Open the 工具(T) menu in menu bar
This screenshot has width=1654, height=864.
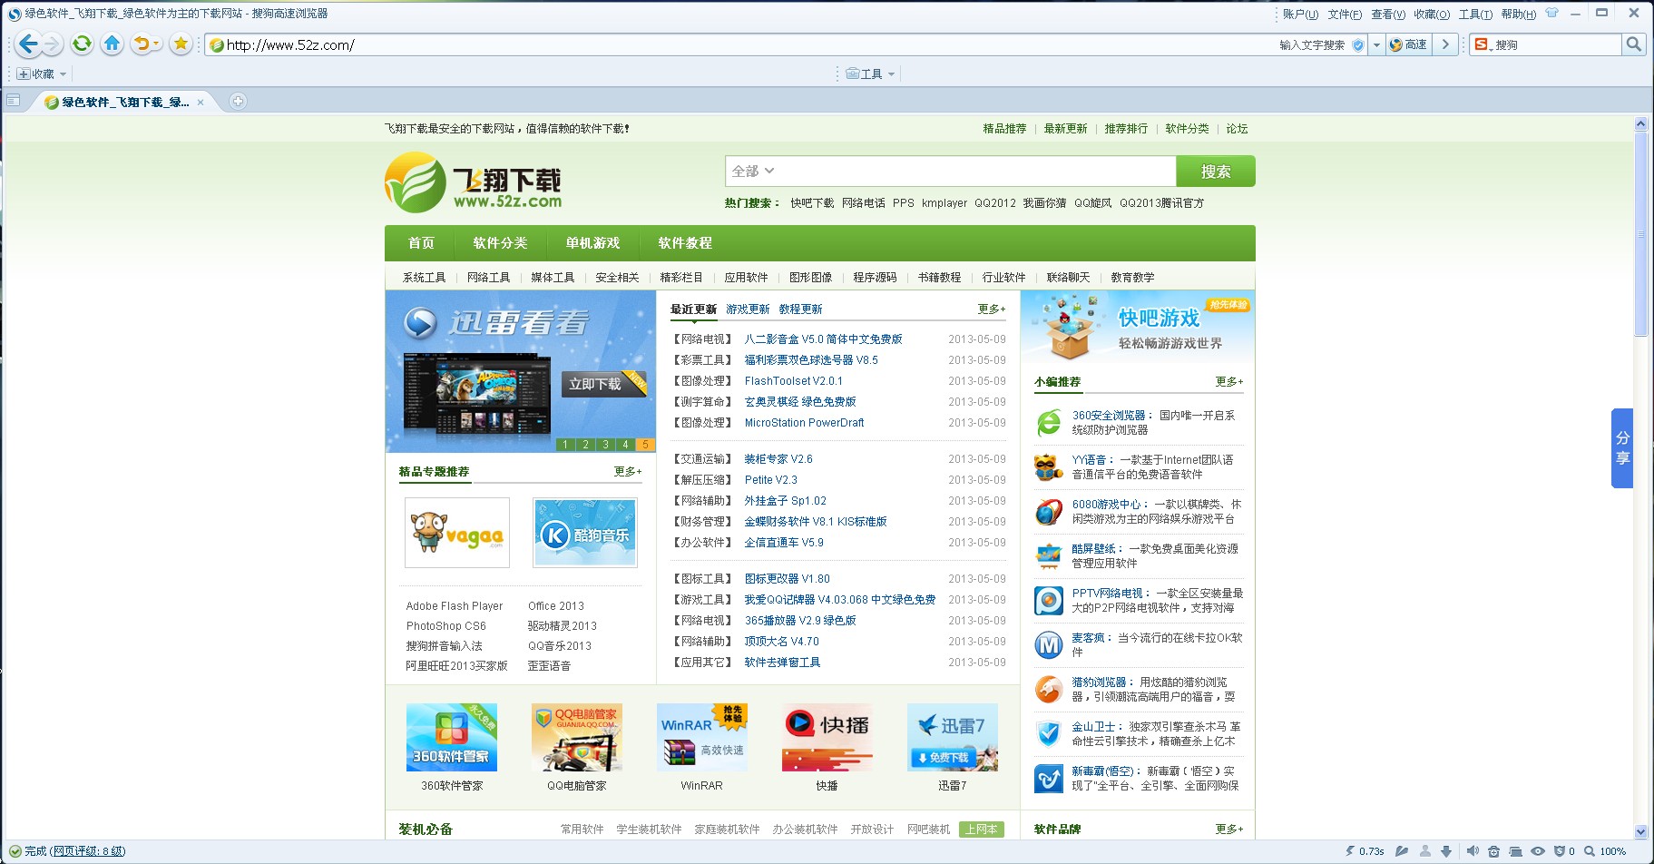pyautogui.click(x=1474, y=14)
